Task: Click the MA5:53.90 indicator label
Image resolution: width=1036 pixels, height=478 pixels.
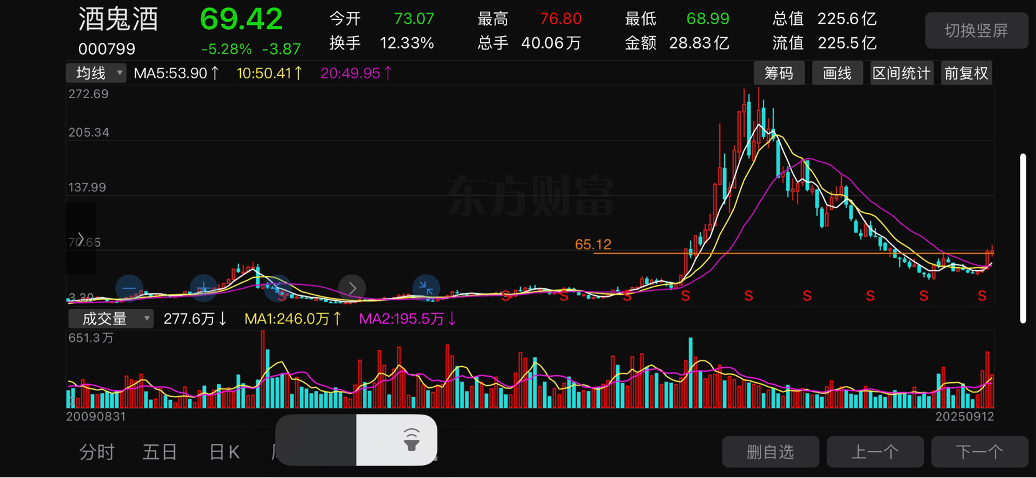Action: pos(176,73)
